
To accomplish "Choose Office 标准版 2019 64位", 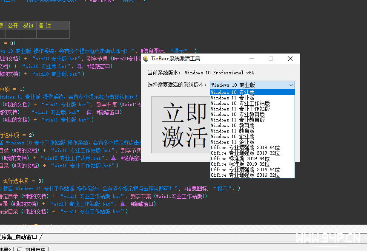I will [x=252, y=158].
